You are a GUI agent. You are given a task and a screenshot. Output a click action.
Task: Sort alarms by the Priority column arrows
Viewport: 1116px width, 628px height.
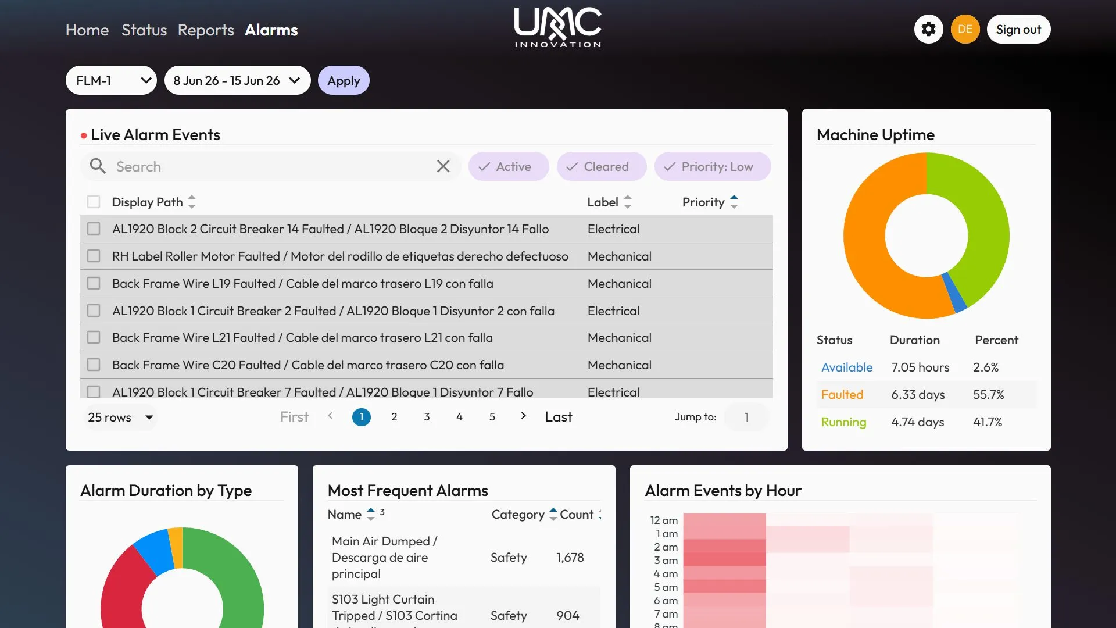734,202
